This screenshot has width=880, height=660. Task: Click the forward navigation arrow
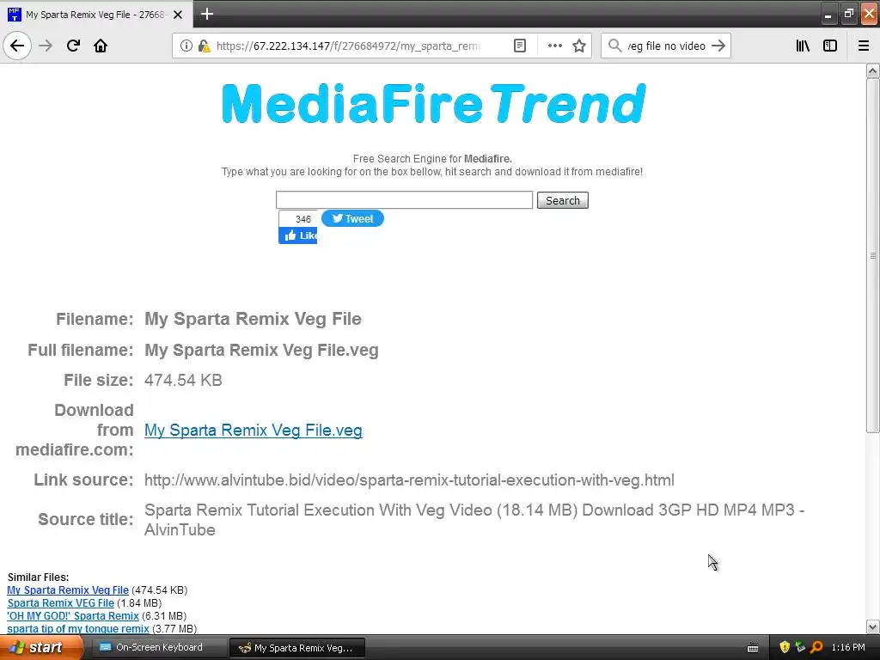(x=46, y=46)
